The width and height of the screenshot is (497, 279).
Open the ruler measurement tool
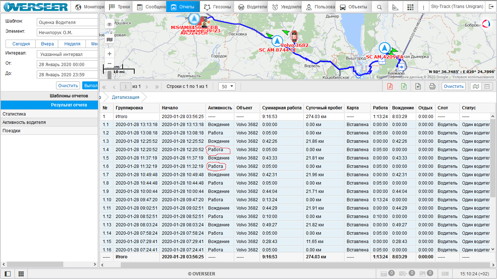pos(395,7)
